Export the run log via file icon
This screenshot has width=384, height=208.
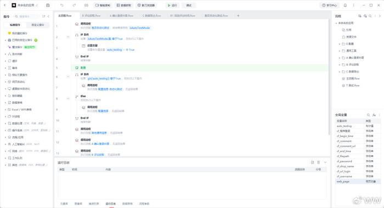coord(312,162)
